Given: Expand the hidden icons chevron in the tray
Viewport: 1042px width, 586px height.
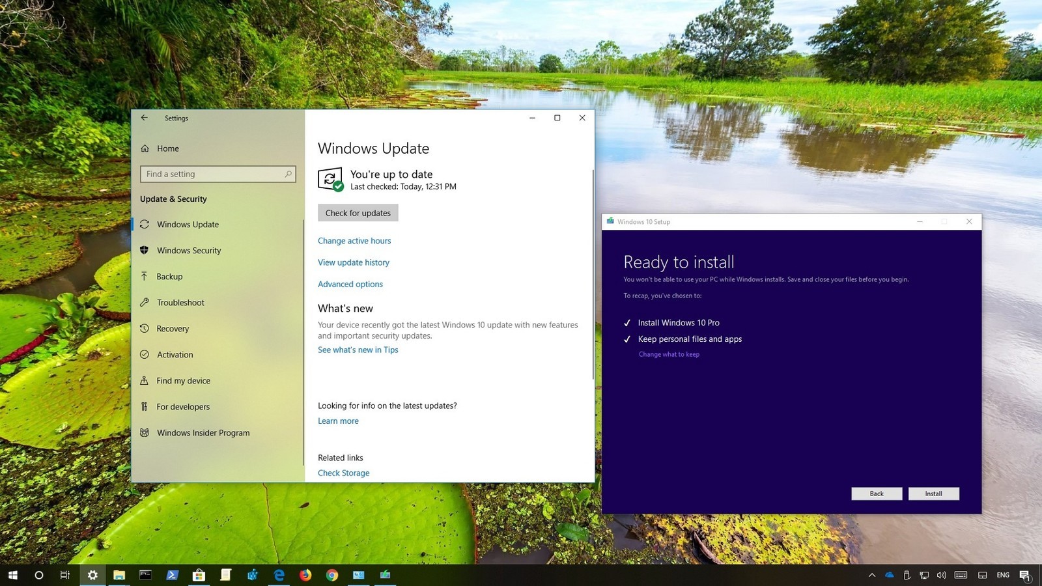Looking at the screenshot, I should (x=871, y=575).
